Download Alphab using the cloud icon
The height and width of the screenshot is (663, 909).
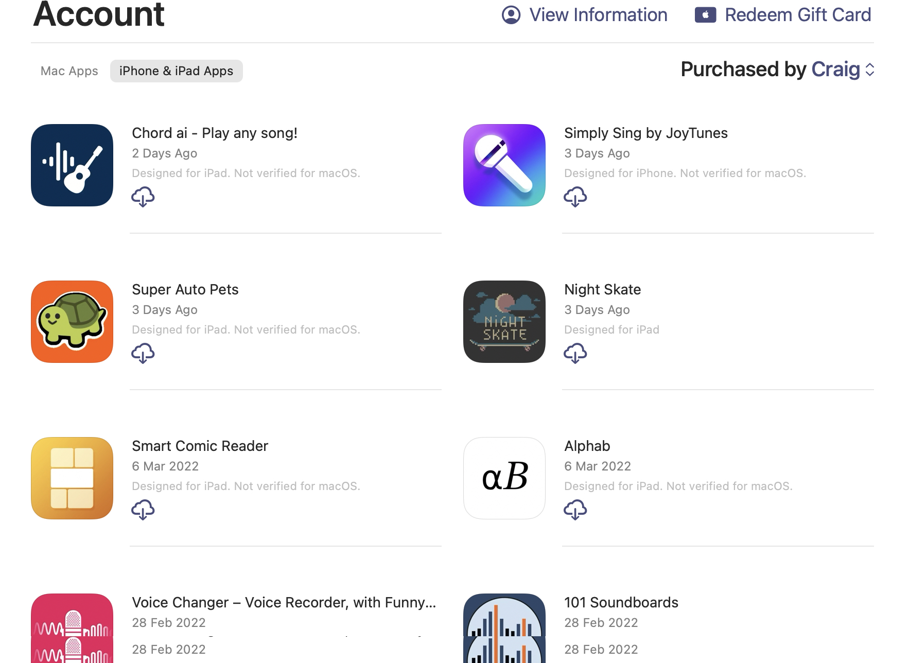(575, 510)
